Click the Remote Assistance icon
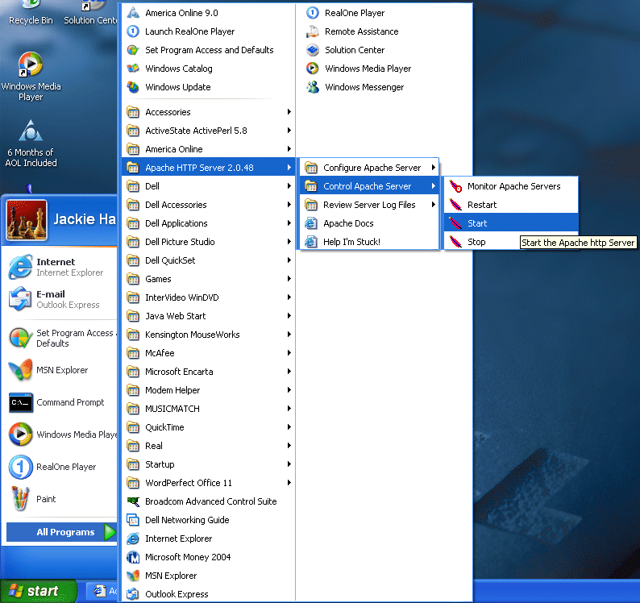Image resolution: width=640 pixels, height=603 pixels. coord(313,31)
